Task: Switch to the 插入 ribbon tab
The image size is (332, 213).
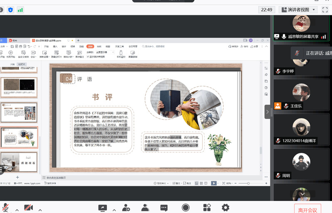Action: tap(55, 46)
